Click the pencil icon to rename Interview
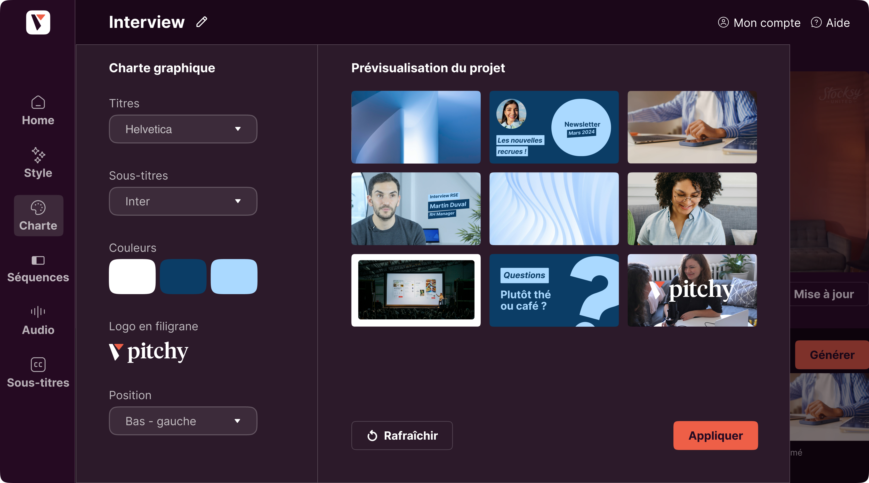869x483 pixels. click(202, 22)
